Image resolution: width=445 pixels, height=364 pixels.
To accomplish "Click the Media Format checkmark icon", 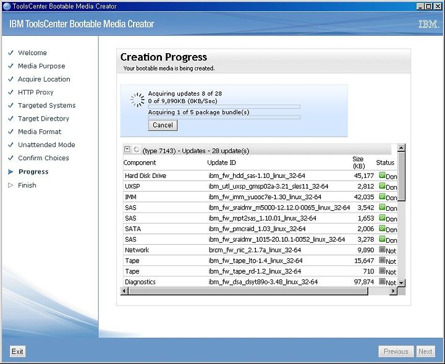I will tap(11, 132).
